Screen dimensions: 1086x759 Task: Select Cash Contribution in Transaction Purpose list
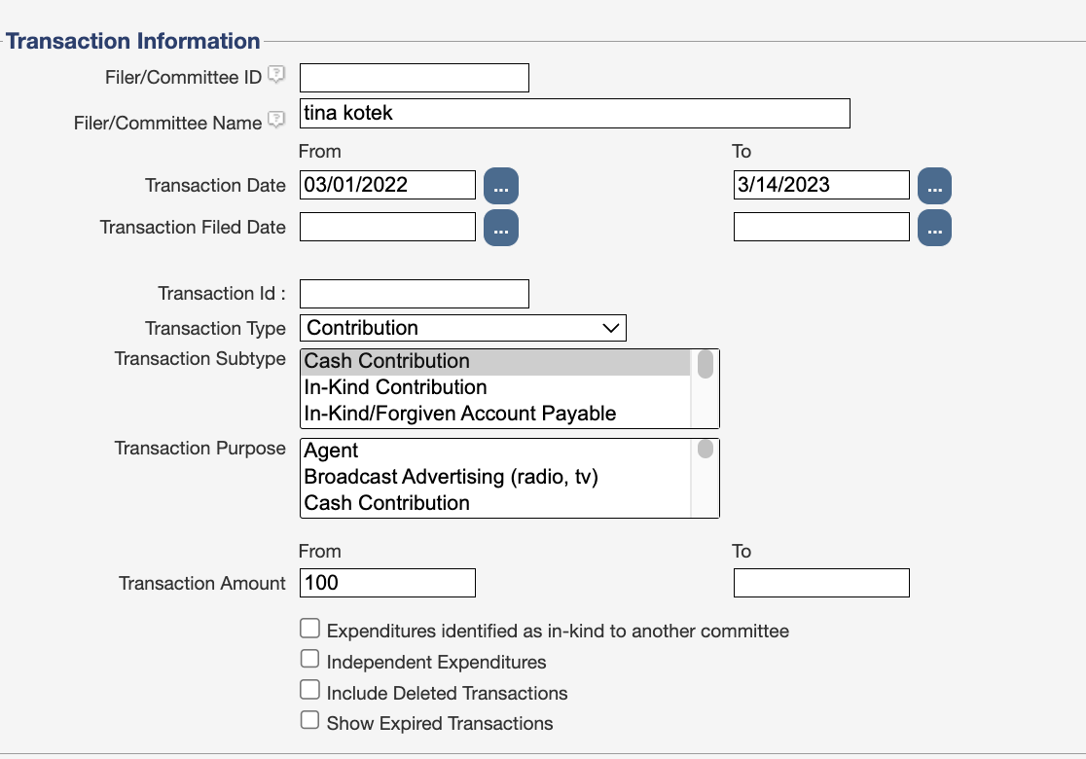(x=495, y=503)
